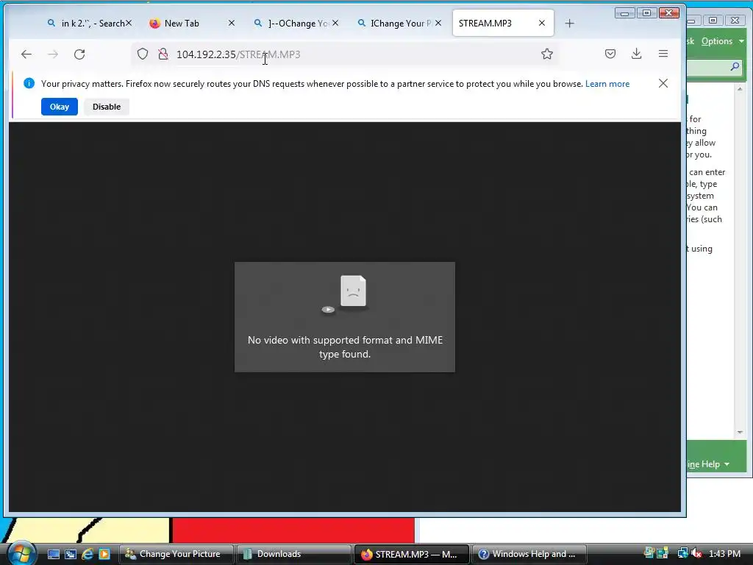Screen dimensions: 753x565
Task: Open the Firefox downloads panel
Action: 637,54
